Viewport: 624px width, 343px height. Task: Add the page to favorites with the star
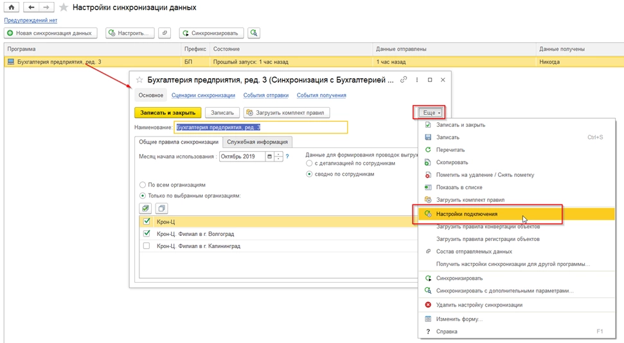[x=63, y=7]
